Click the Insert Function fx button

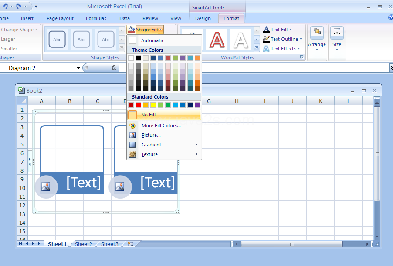coord(114,68)
